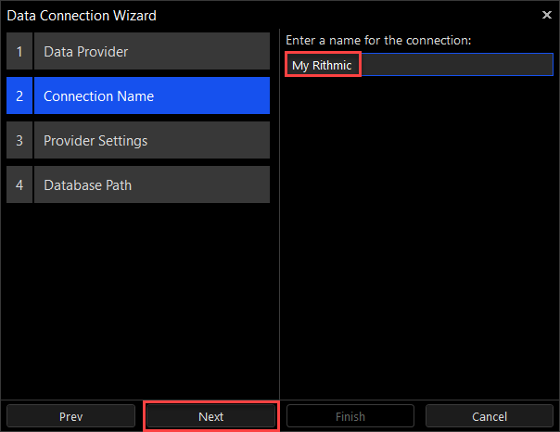This screenshot has width=560, height=432.
Task: Click the greyed-out Finish button
Action: click(x=351, y=417)
